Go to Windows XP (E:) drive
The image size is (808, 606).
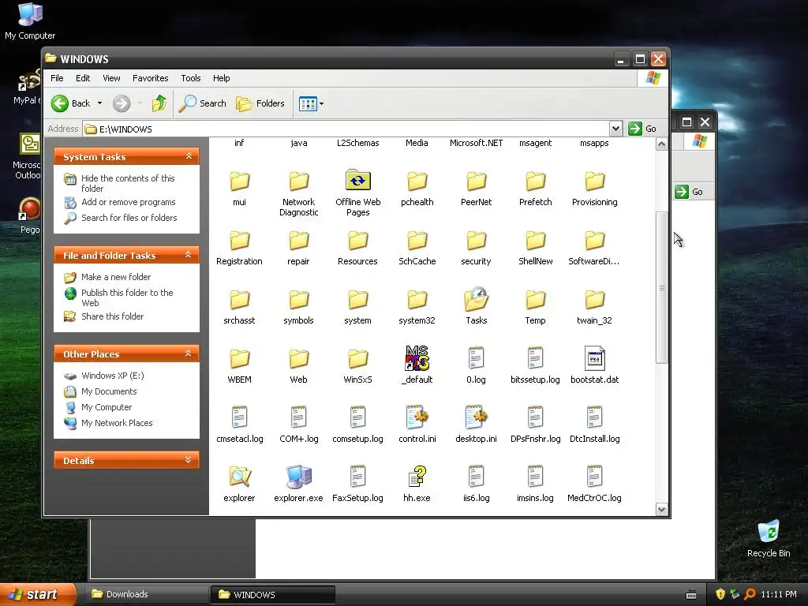[112, 376]
